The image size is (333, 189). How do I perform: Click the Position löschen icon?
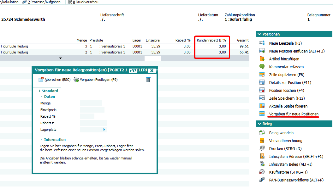[262, 90]
